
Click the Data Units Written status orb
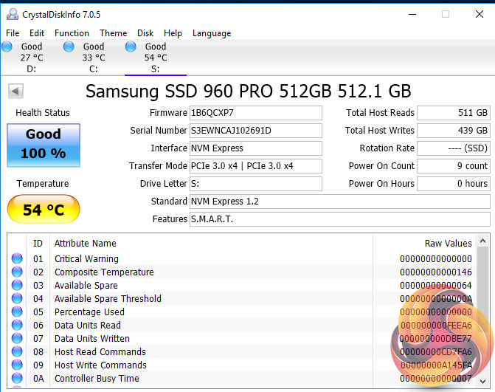point(17,339)
